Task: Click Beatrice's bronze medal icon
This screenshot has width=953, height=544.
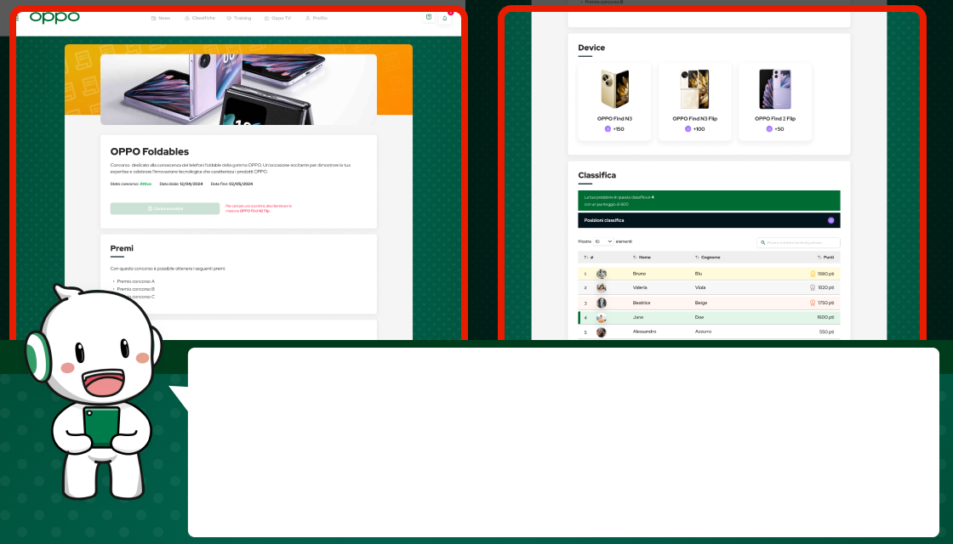Action: click(813, 303)
